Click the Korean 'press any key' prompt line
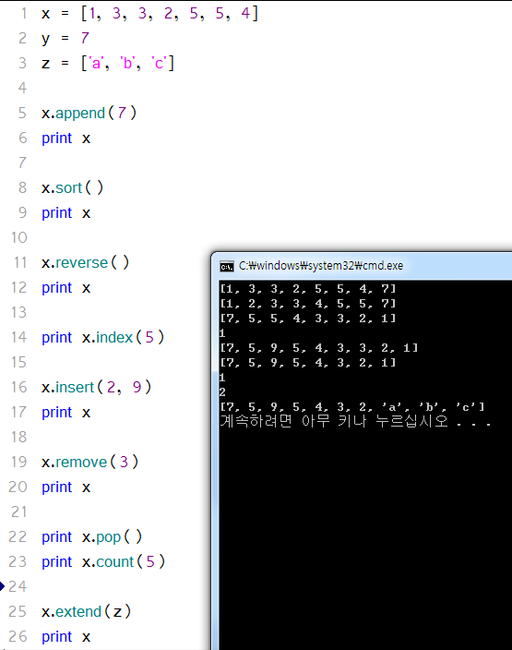This screenshot has width=512, height=650. (x=355, y=421)
